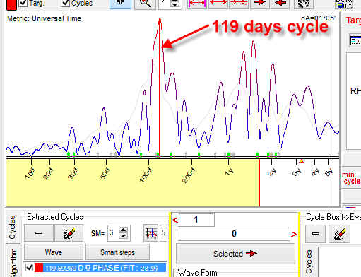The height and width of the screenshot is (277, 361).
Task: Click the red left-pointing arrow toolbar icon
Action: 280,4
